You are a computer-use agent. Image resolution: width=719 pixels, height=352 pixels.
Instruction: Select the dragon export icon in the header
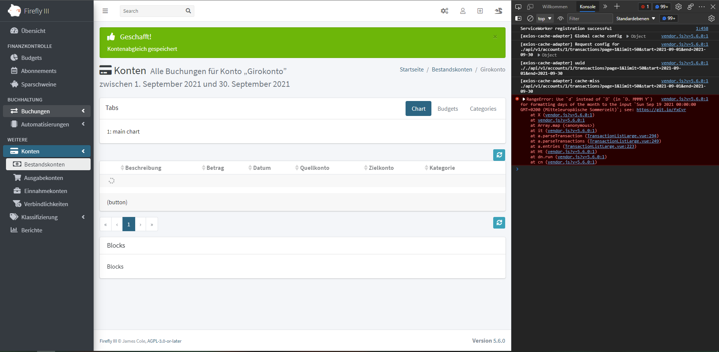coord(498,11)
